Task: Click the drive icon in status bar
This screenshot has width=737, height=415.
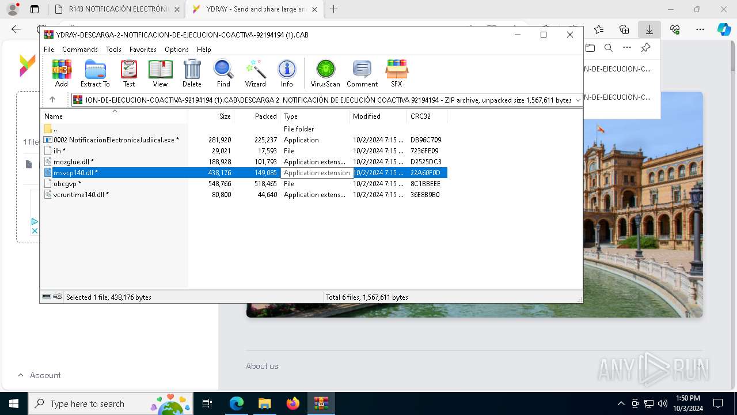Action: (47, 297)
